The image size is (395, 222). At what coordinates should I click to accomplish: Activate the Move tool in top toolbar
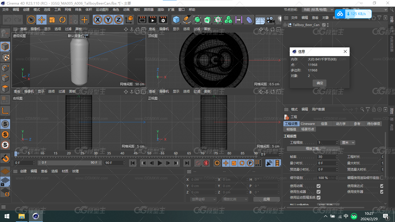point(42,20)
